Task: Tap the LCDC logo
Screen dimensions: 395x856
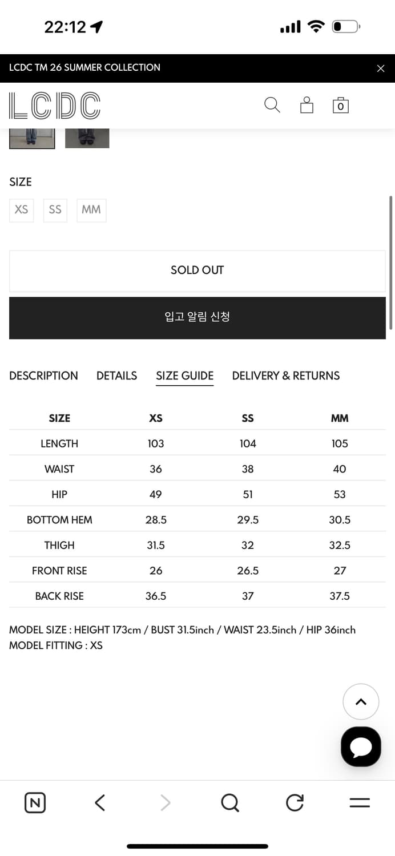Action: [x=55, y=106]
